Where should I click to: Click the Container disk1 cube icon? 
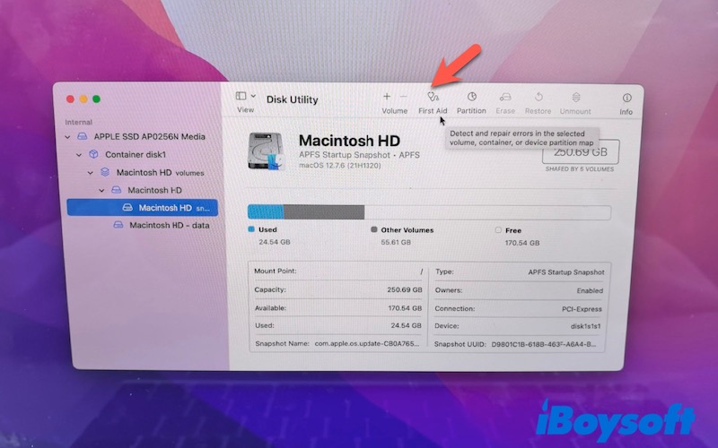(93, 154)
